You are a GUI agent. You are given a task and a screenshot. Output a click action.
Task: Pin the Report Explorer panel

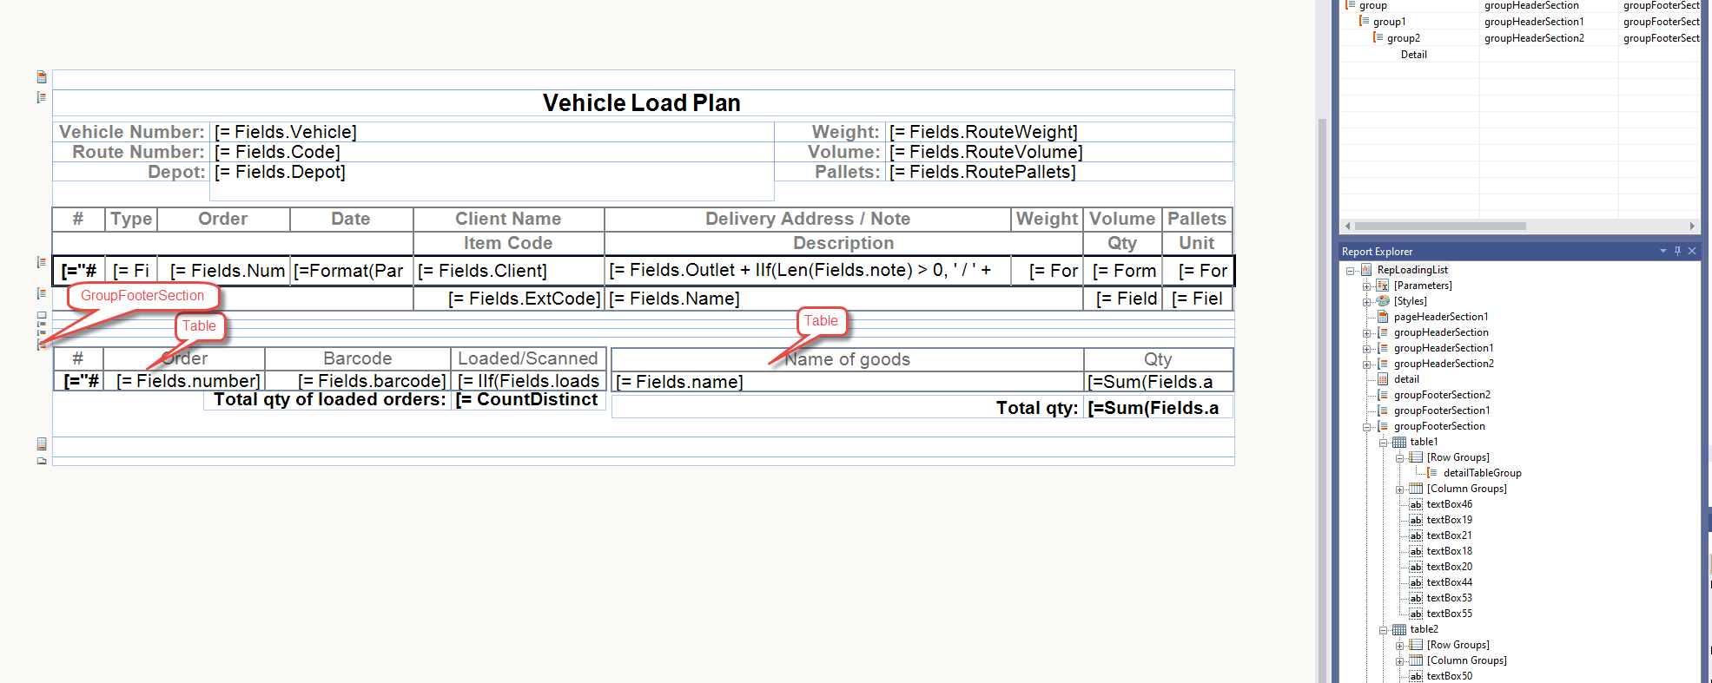point(1677,251)
